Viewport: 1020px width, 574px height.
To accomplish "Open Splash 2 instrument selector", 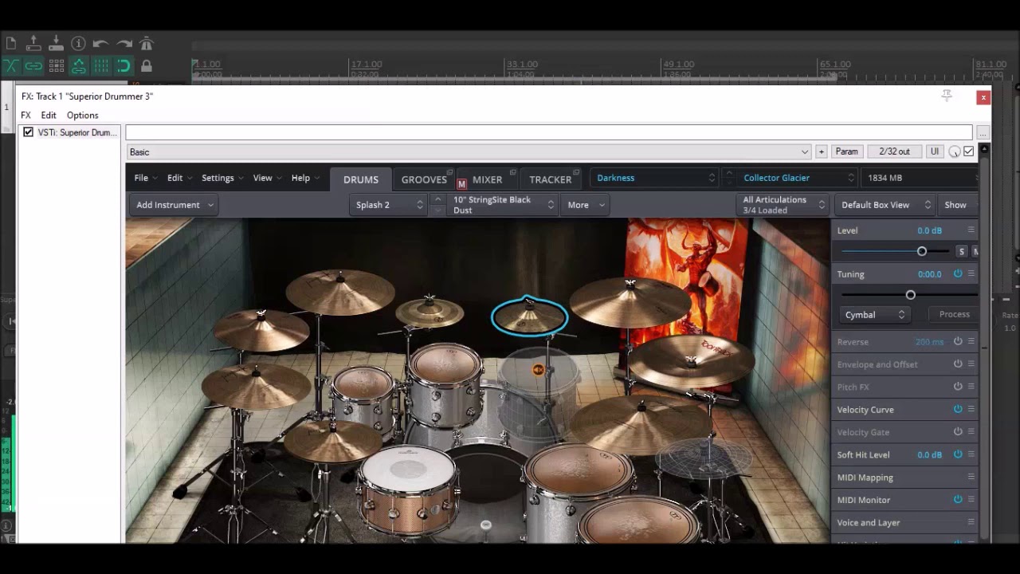I will coord(390,205).
